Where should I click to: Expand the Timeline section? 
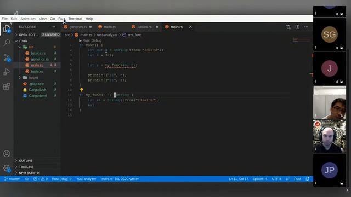coord(37,167)
